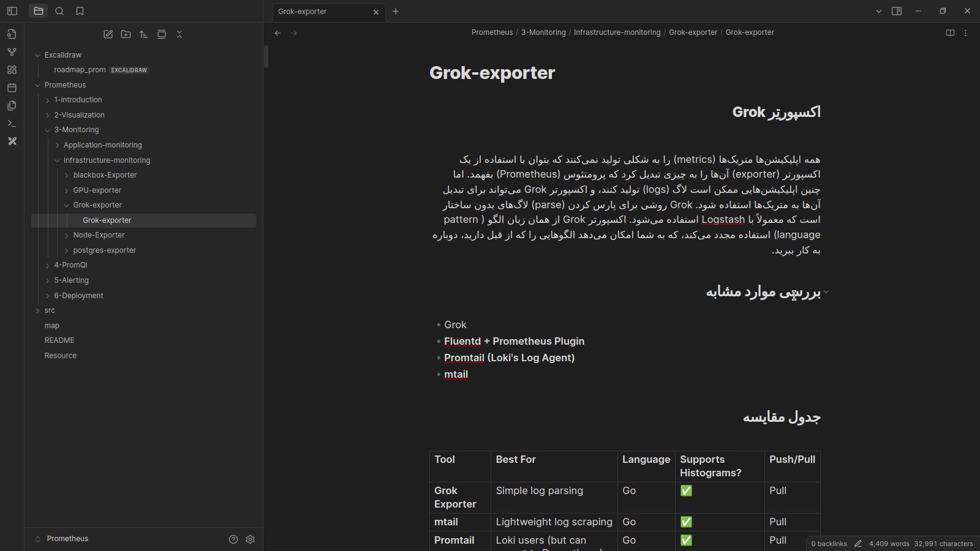Image resolution: width=980 pixels, height=551 pixels.
Task: Navigate back in note history
Action: click(x=277, y=33)
